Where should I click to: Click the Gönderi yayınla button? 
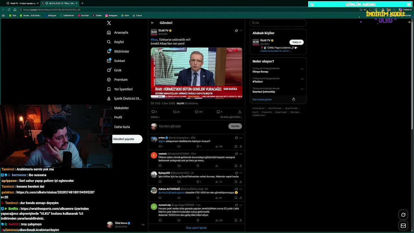[127, 139]
